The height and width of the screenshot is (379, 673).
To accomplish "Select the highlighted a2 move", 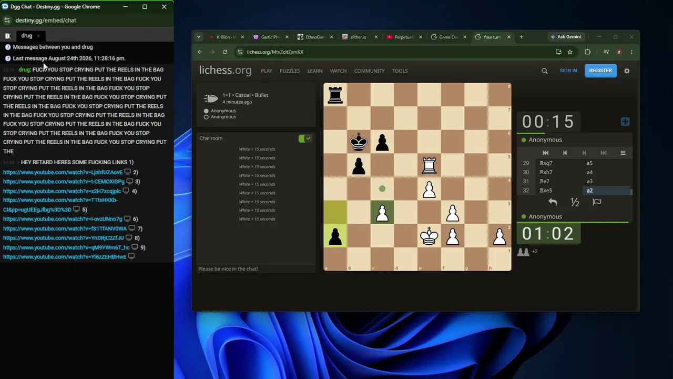I will 607,191.
